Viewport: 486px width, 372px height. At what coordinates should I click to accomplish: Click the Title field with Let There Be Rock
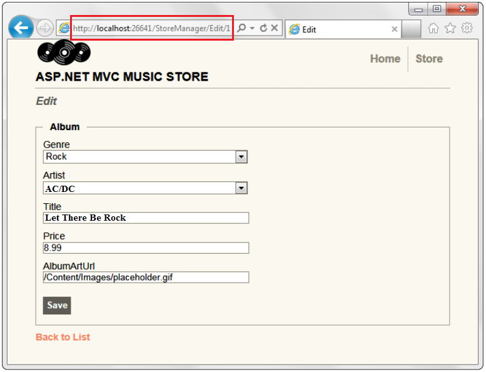click(146, 218)
